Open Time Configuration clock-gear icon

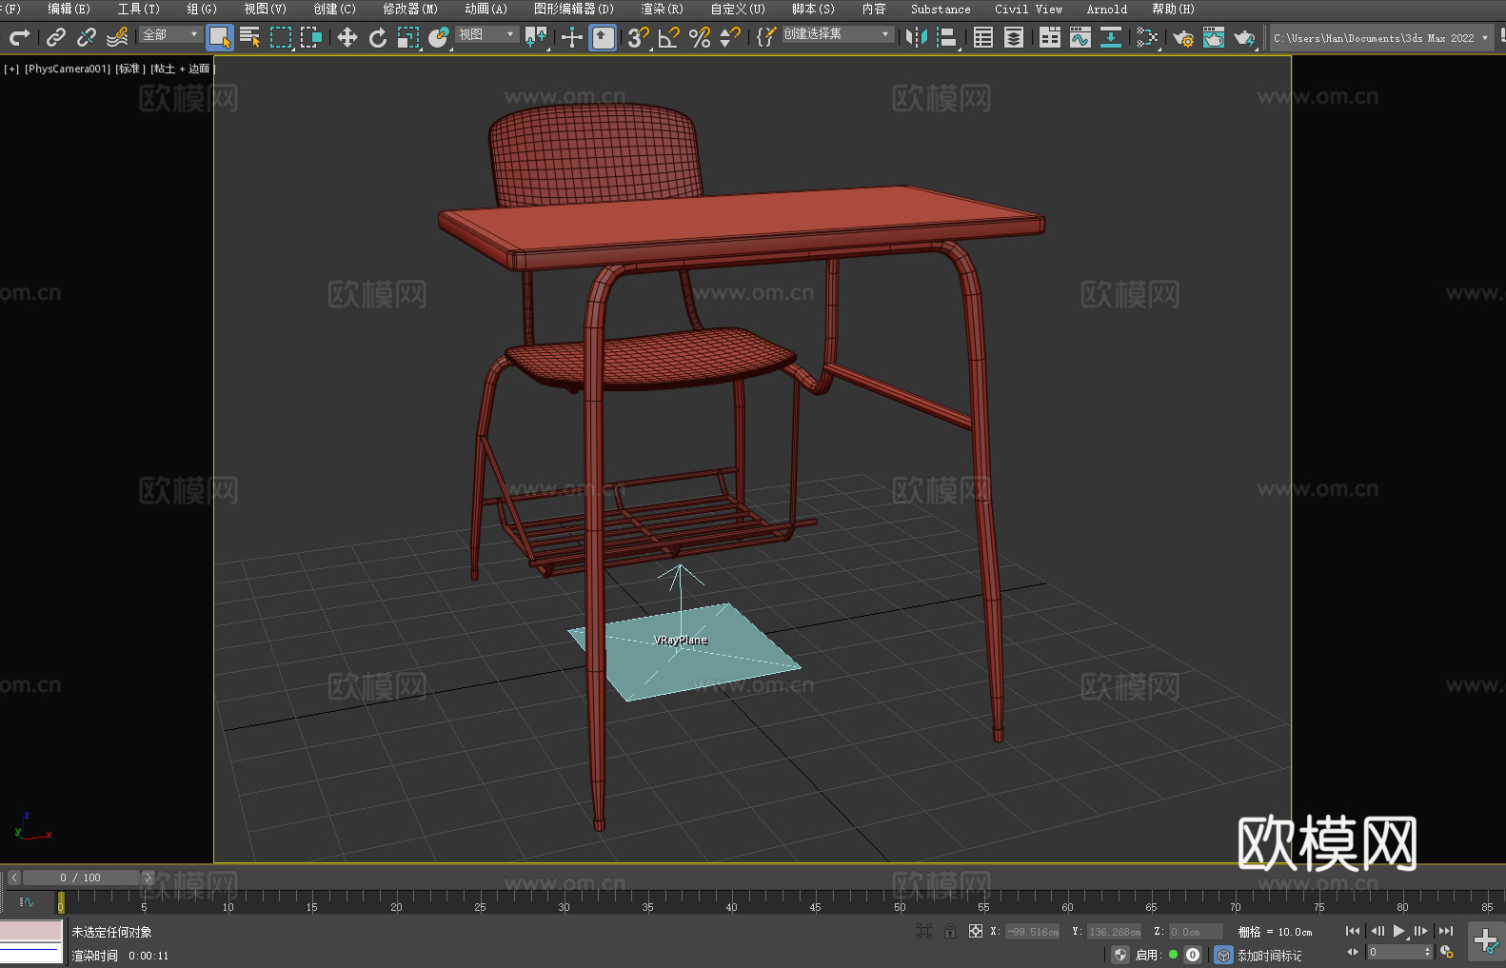click(1446, 953)
